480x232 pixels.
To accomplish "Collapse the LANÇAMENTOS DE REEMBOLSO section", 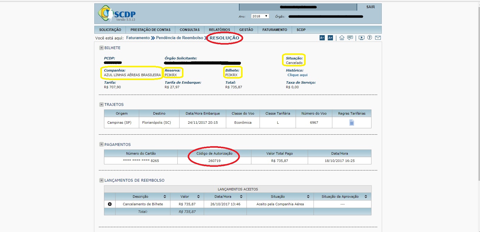I will [102, 180].
